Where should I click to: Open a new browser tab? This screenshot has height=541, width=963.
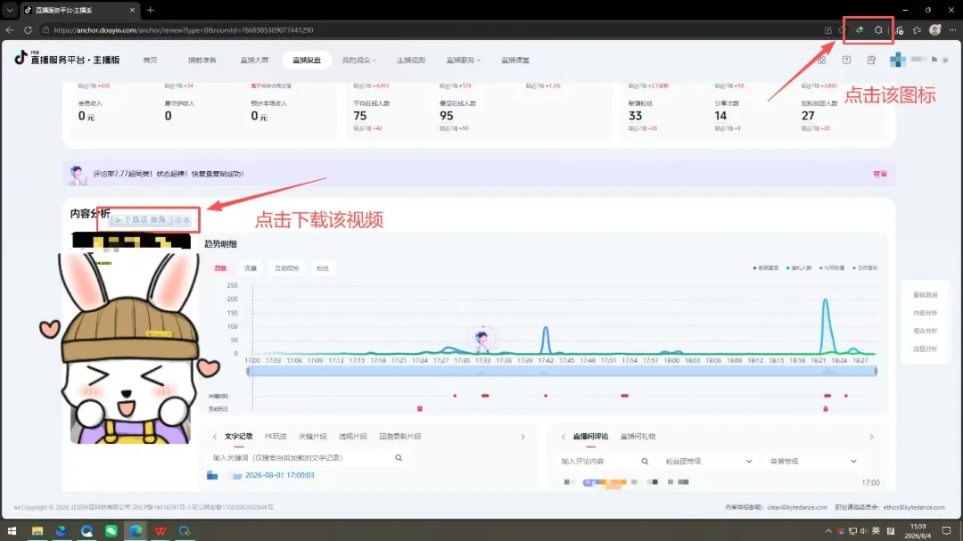[x=151, y=10]
